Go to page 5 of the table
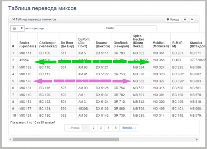The height and width of the screenshot is (149, 207). coord(116,128)
